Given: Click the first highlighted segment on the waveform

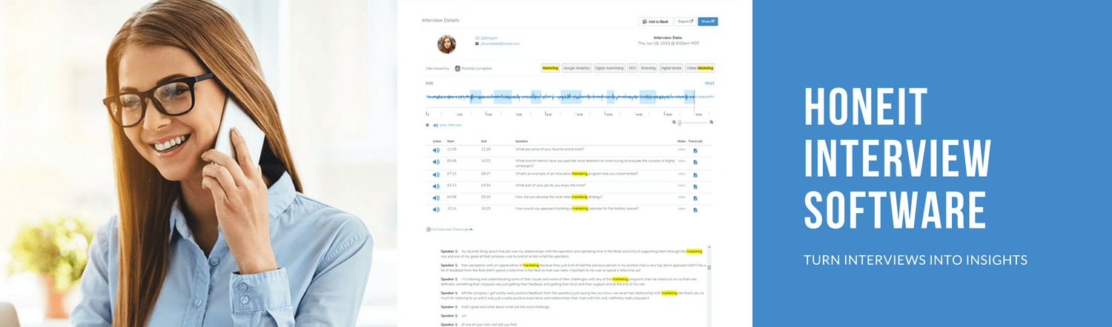Looking at the screenshot, I should (x=475, y=97).
